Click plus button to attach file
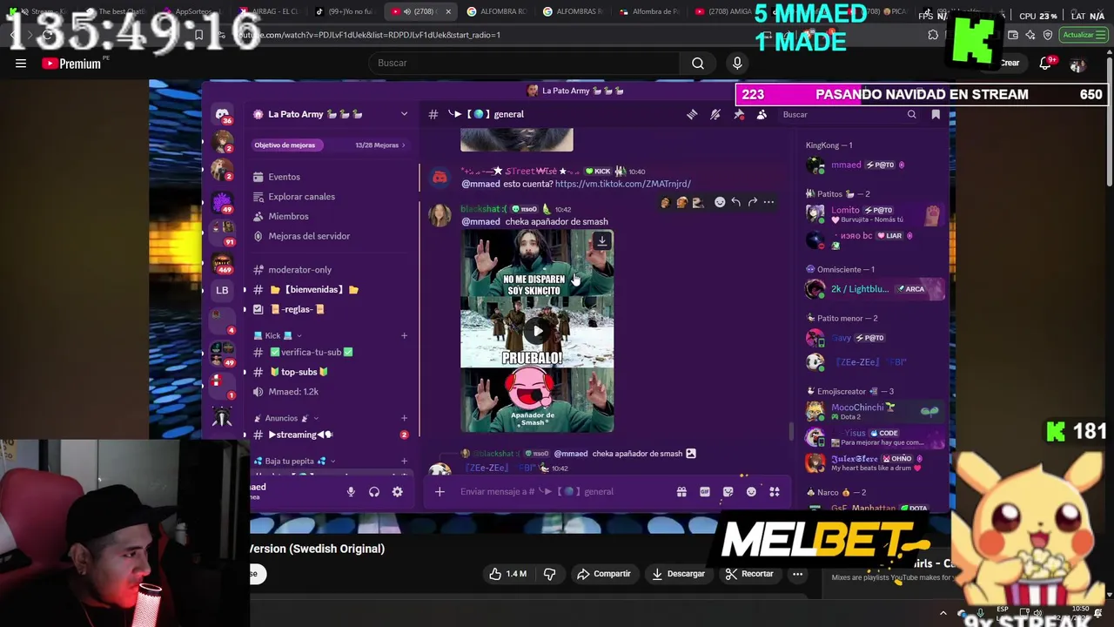Image resolution: width=1114 pixels, height=627 pixels. tap(440, 492)
